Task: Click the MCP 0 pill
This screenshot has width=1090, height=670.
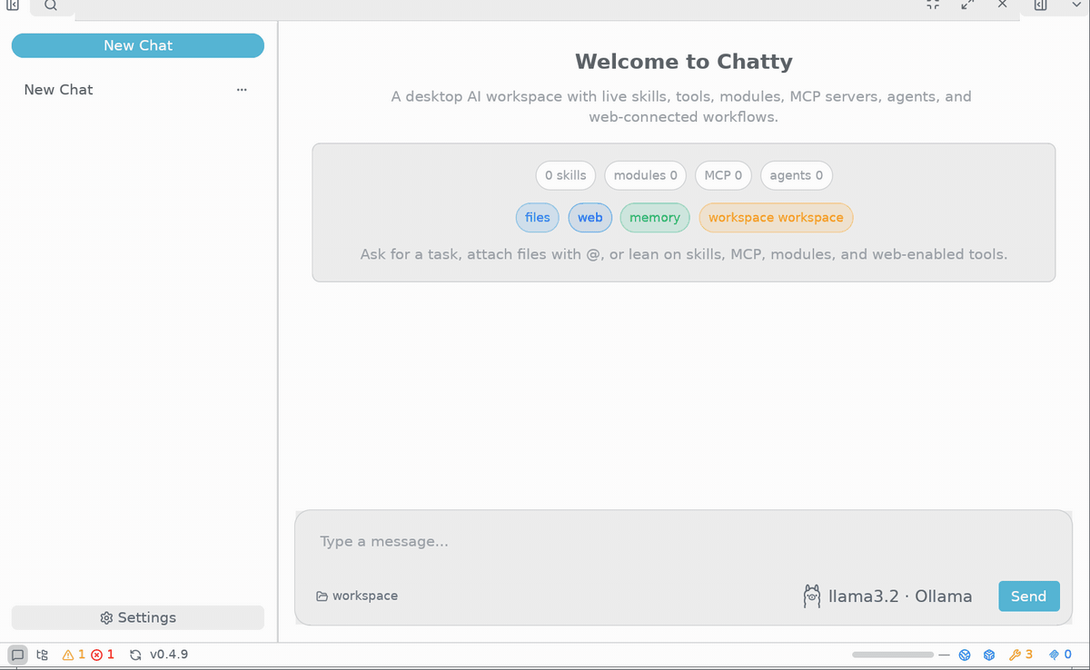Action: click(723, 175)
